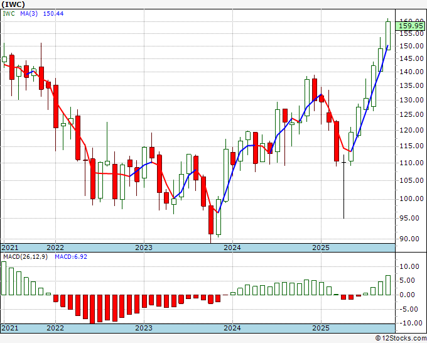This screenshot has height=343, width=427.
Task: Select 2025 on the price chart timeline
Action: [x=321, y=248]
